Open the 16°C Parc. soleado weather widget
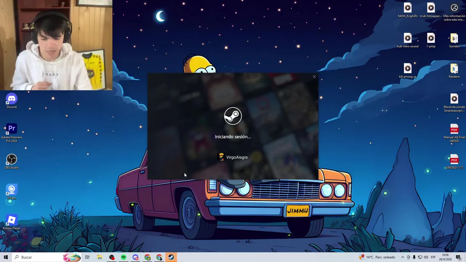This screenshot has height=262, width=466. click(377, 257)
